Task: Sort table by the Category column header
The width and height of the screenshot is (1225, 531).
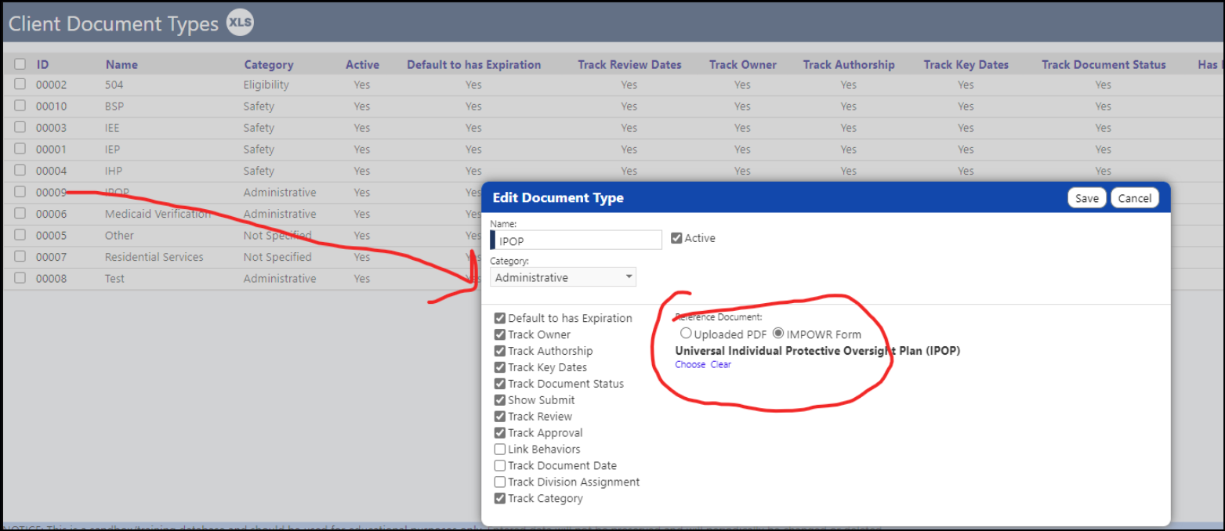Action: tap(269, 65)
